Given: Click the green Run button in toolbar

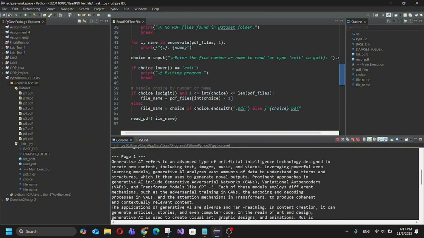Looking at the screenshot, I should click(x=26, y=15).
